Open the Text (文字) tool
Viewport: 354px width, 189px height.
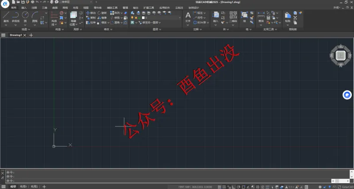pos(188,17)
